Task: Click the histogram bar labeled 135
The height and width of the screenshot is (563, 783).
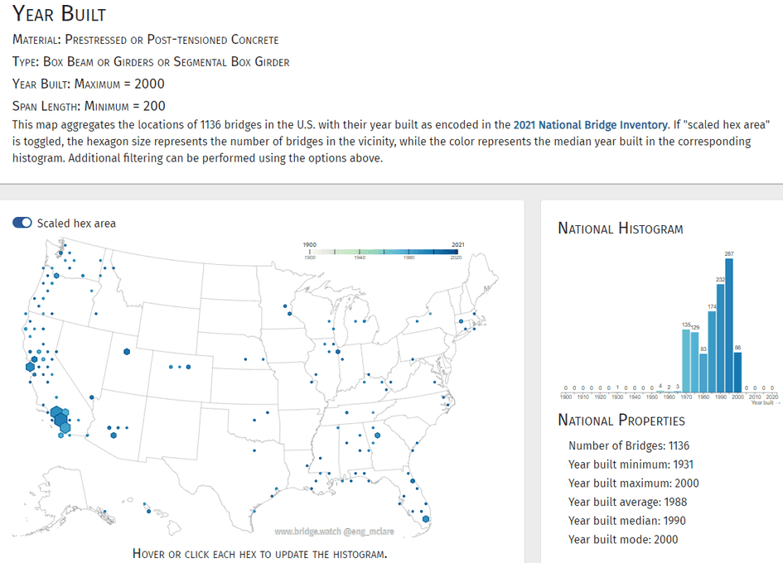Action: (x=686, y=358)
